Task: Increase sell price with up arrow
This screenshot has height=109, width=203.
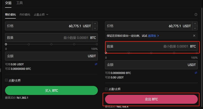Action: (x=195, y=24)
